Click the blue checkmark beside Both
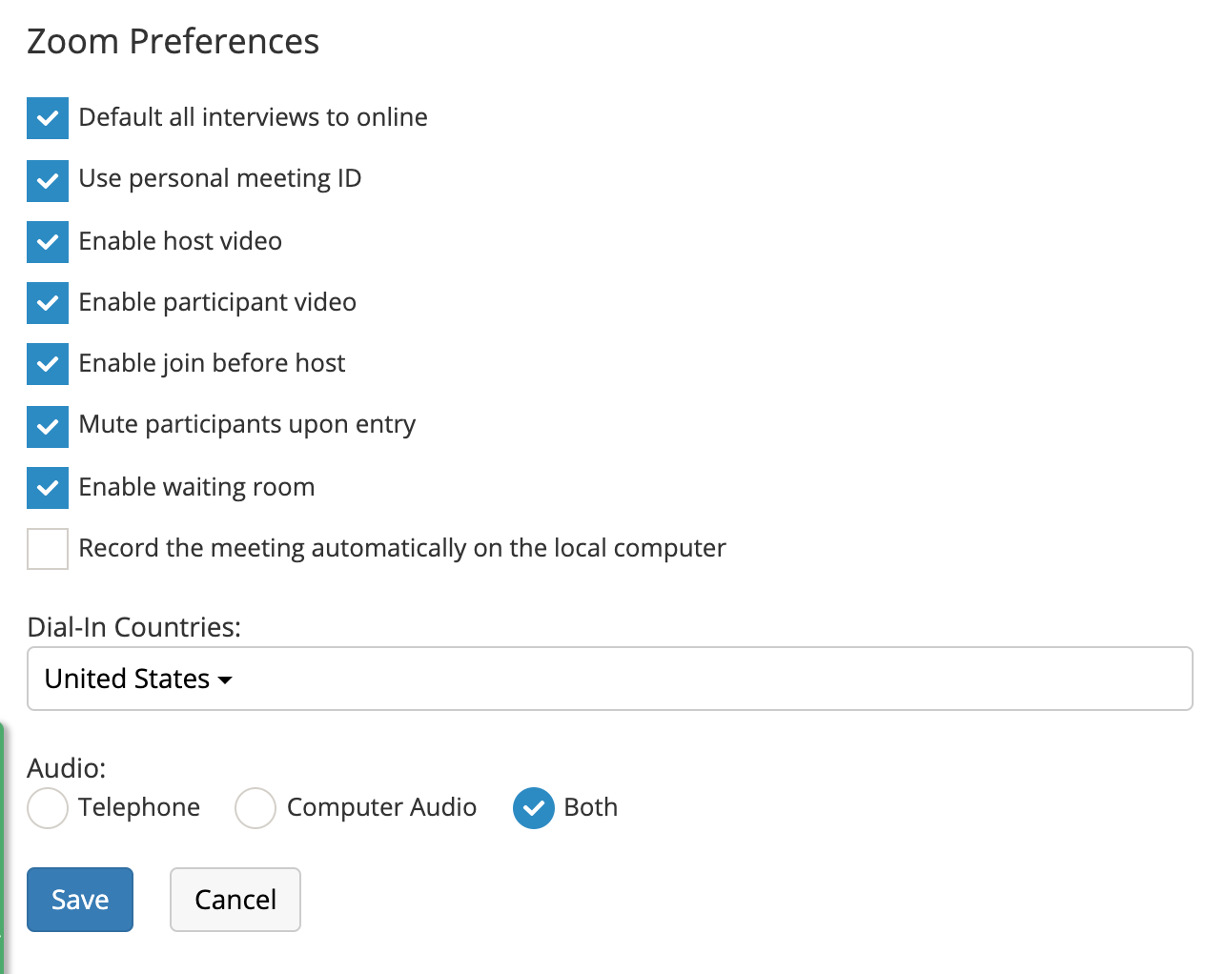 (533, 808)
